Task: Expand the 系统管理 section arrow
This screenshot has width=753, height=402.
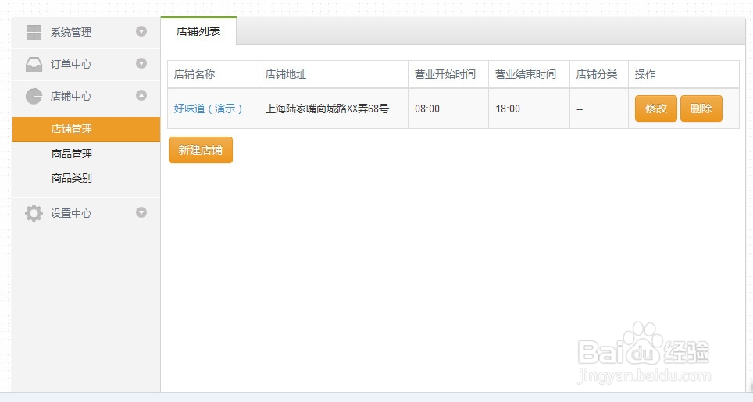Action: [141, 31]
